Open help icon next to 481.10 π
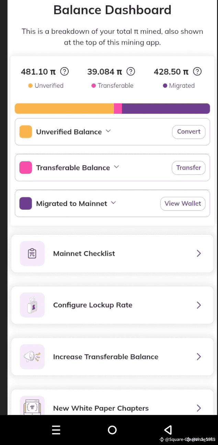 click(65, 72)
